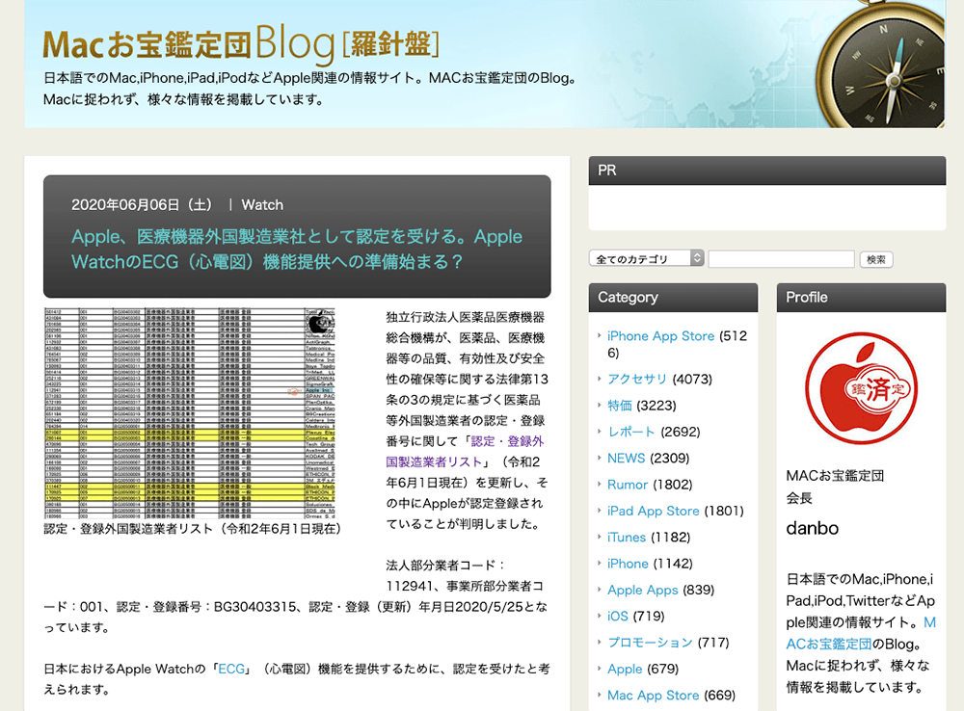This screenshot has height=711, width=964.
Task: Click the Mac お宝鑑定団 Blog logo
Action: 241,44
